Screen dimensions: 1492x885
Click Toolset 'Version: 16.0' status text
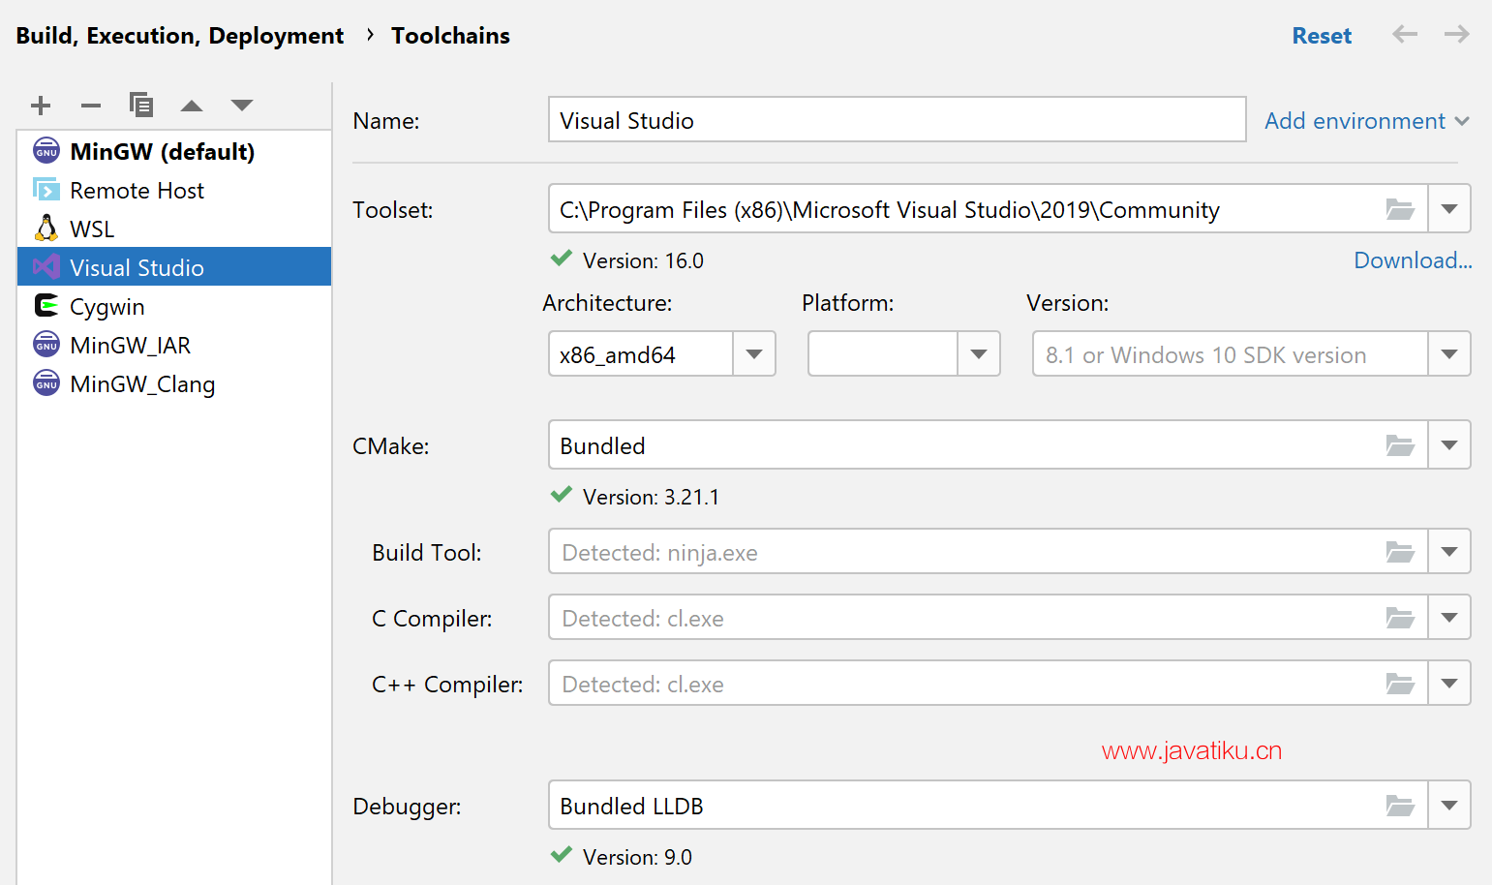coord(643,260)
